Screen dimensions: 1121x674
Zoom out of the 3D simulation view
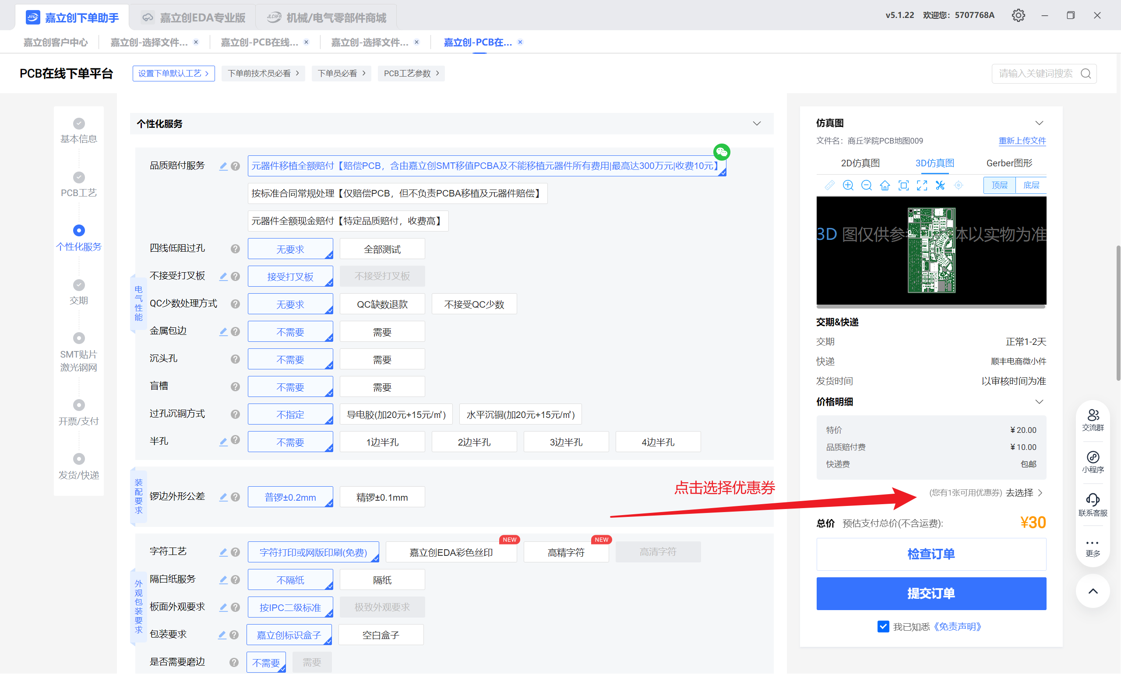click(x=866, y=185)
